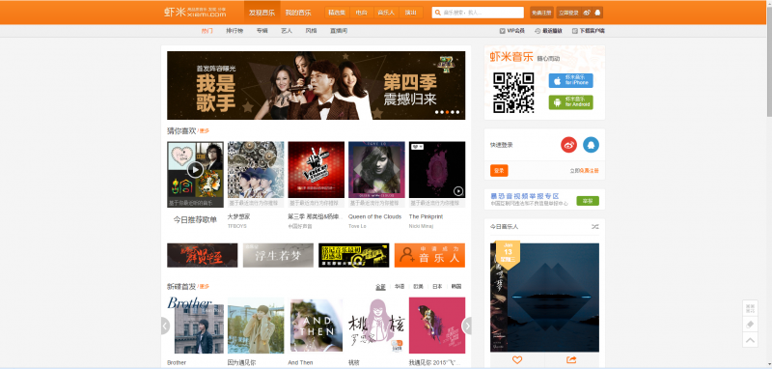The height and width of the screenshot is (369, 772).
Task: Filter new releases by 全部
Action: (x=380, y=286)
